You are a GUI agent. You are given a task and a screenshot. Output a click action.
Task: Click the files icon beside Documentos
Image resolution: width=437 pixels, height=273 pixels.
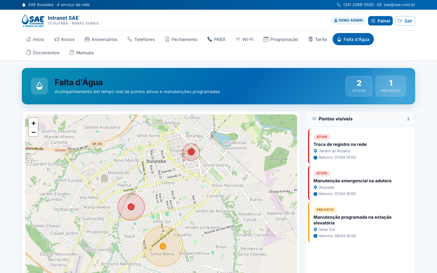[x=29, y=52]
